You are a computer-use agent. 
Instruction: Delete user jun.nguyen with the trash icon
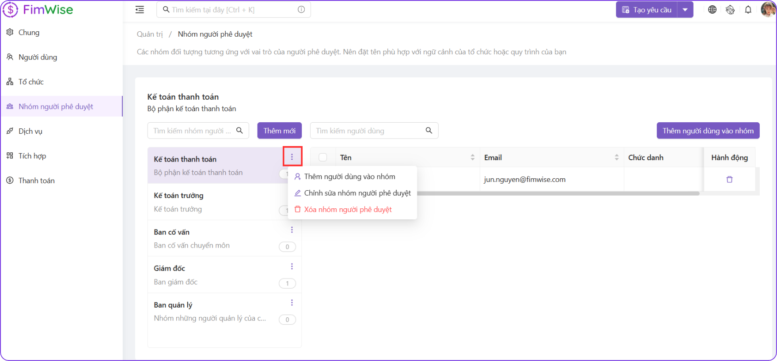(x=729, y=180)
